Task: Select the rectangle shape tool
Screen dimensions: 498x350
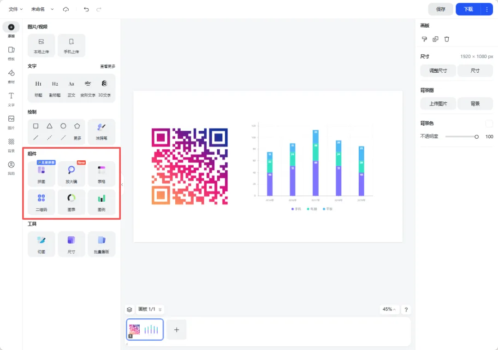Action: (x=36, y=126)
